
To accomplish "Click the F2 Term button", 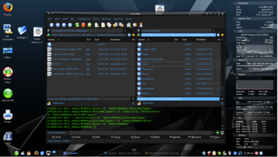I will (56, 137).
